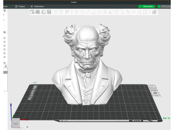Click Split to parts icon
174x130 pixels.
click(x=62, y=12)
